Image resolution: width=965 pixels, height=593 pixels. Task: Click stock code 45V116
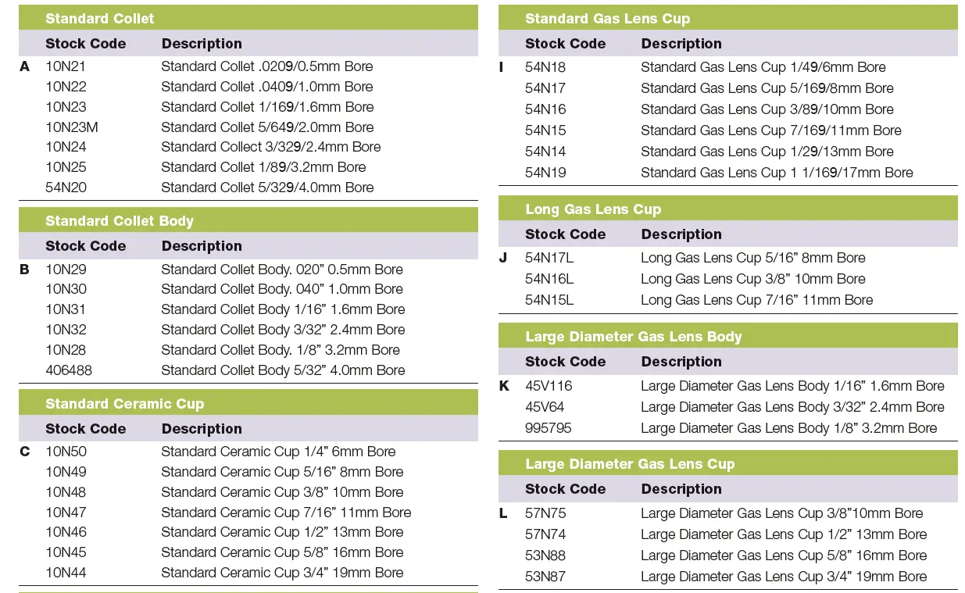tap(549, 386)
